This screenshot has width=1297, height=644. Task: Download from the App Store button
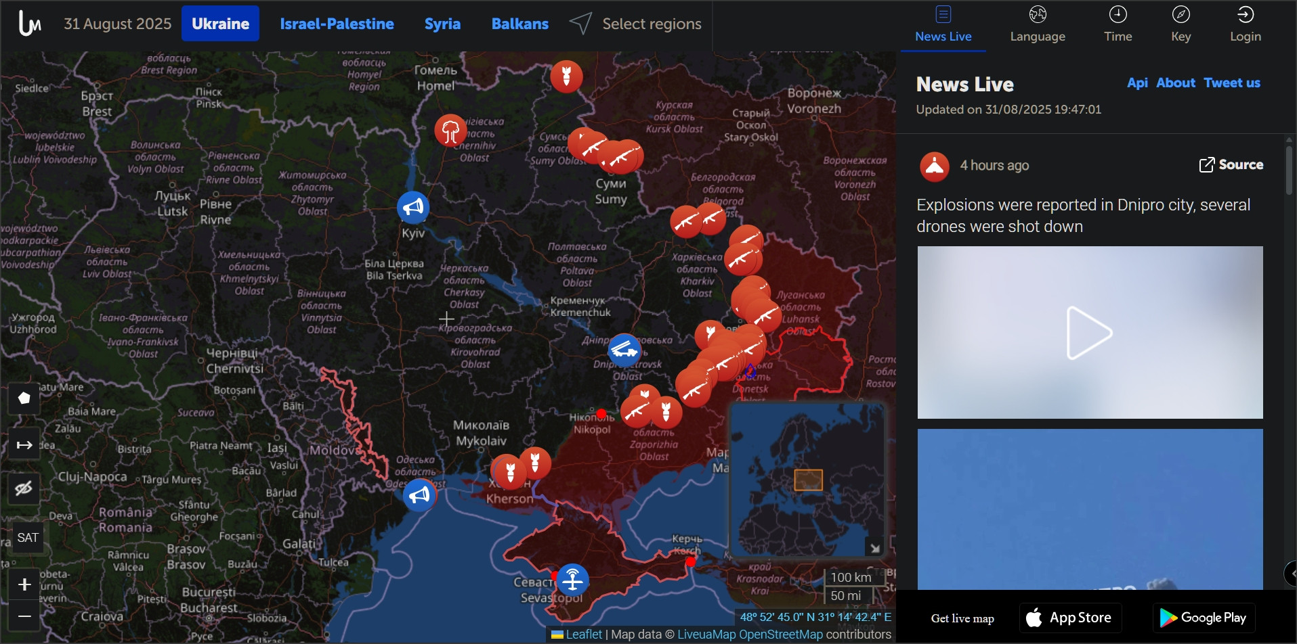pos(1070,618)
